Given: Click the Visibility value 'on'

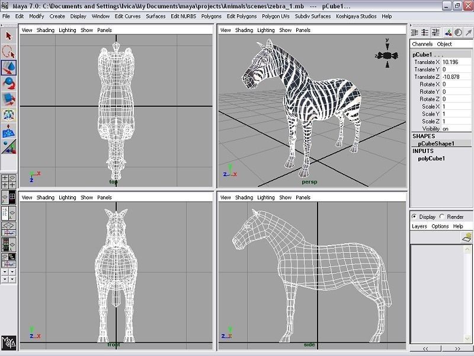Looking at the screenshot, I should coord(446,129).
